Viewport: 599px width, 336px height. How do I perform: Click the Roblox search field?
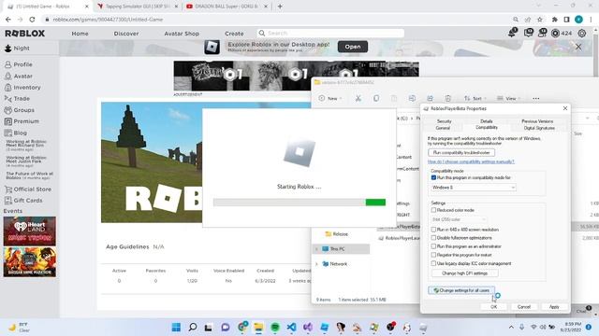pyautogui.click(x=330, y=34)
